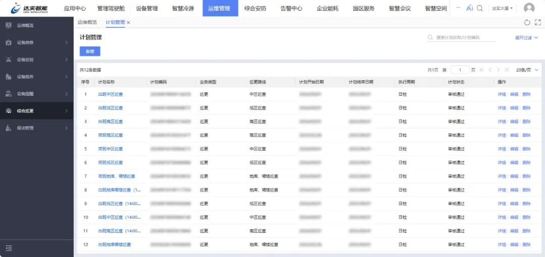545x257 pixels.
Task: Open the more menus ellipsis icon
Action: click(x=458, y=8)
